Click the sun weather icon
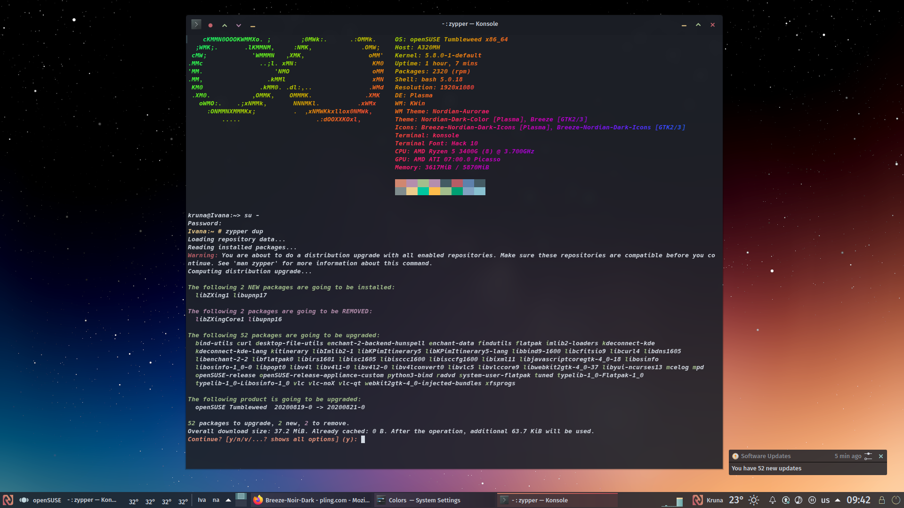 click(754, 500)
